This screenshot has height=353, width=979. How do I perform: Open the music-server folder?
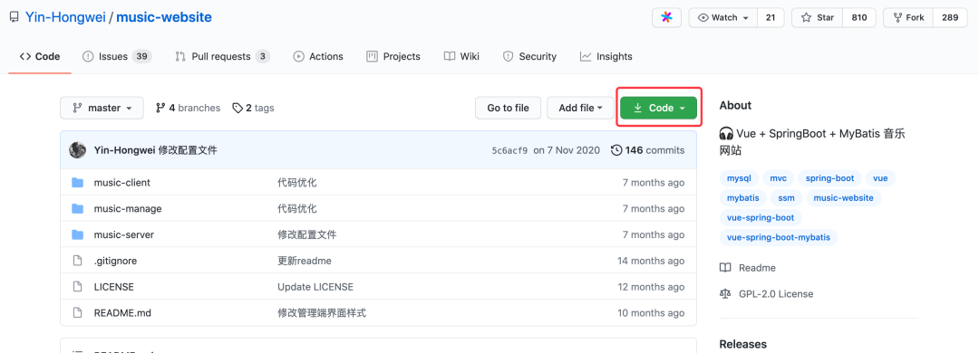point(123,234)
